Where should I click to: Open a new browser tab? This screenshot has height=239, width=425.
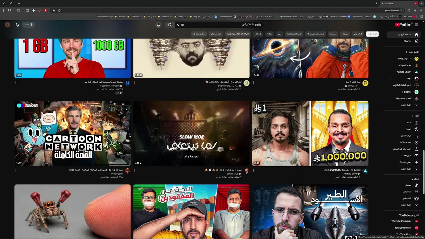click(376, 3)
